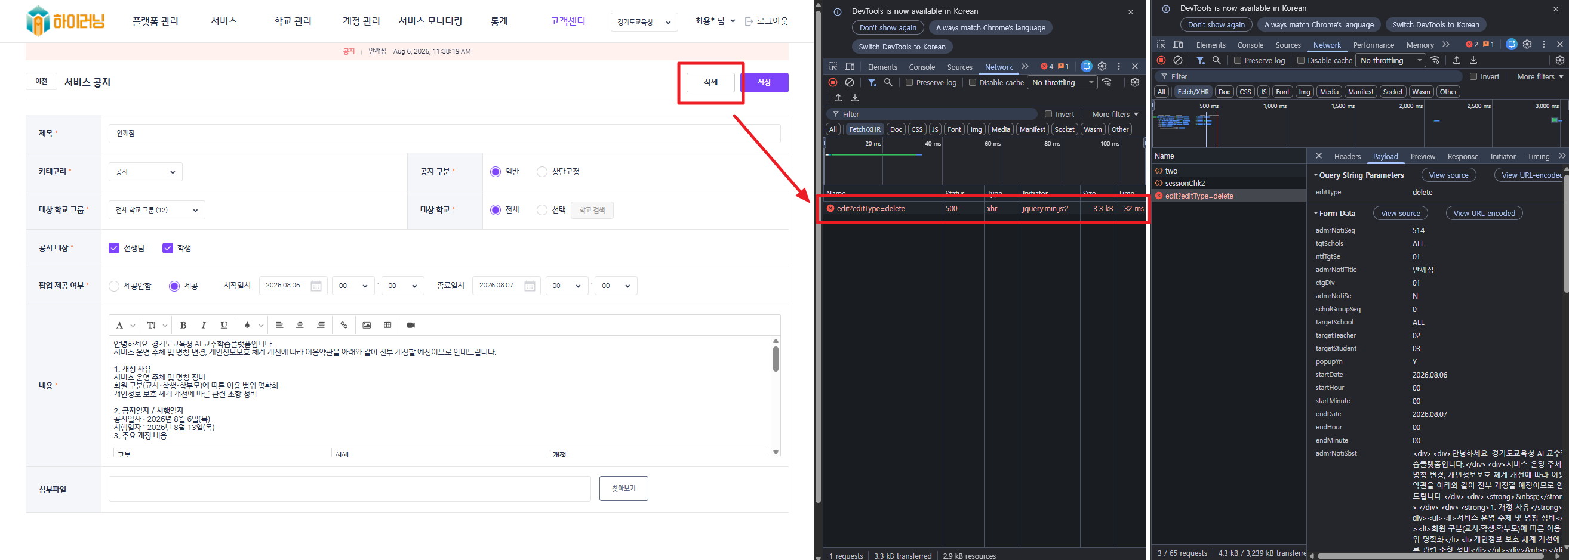Go back with the 이전 button
1569x560 pixels.
41,82
